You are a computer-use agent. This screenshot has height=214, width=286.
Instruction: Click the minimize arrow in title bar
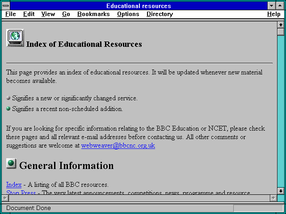pyautogui.click(x=271, y=6)
